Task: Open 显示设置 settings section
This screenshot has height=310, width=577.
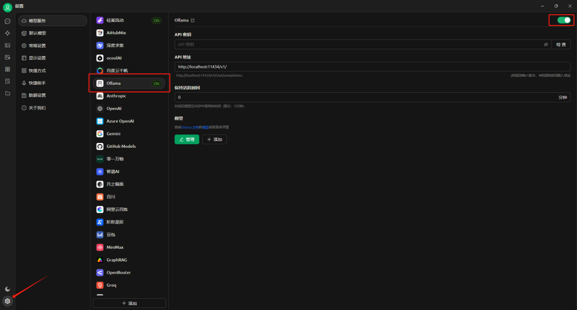Action: click(52, 58)
